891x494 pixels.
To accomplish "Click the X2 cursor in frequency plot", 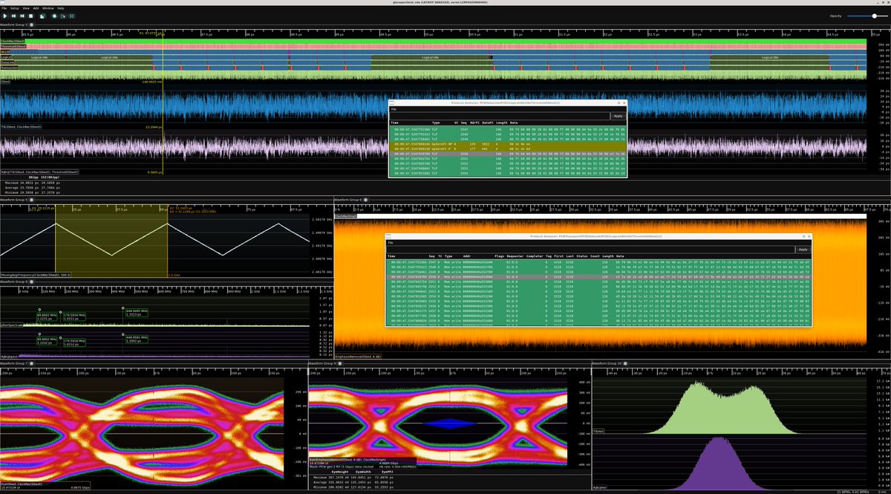I will tap(167, 241).
